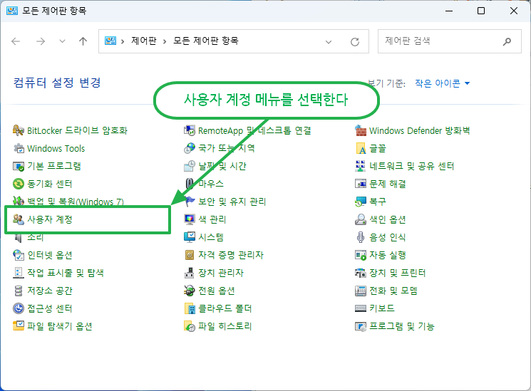Click the Windows Defender 방화벽 brick wall icon
The height and width of the screenshot is (391, 531).
[x=361, y=130]
